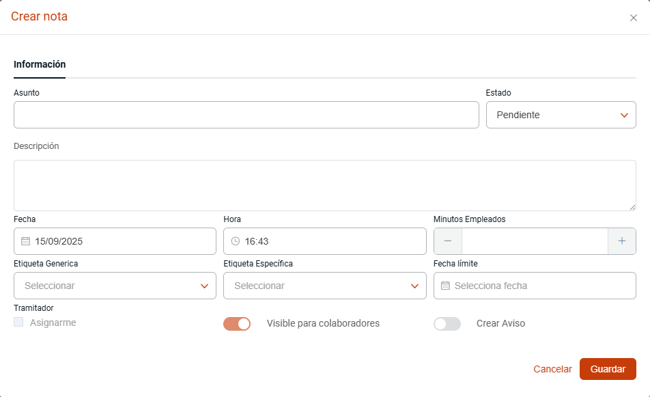Screen dimensions: 650x397
Task: Click the Asignarme label text
Action: tap(53, 323)
